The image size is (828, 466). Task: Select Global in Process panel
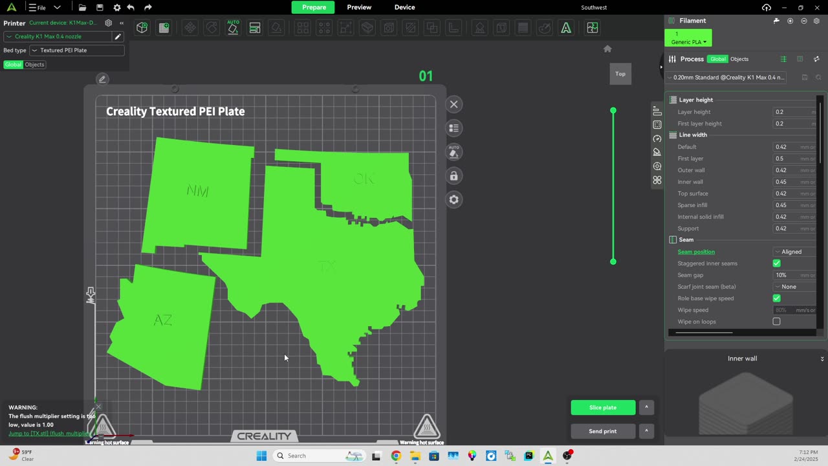coord(717,59)
